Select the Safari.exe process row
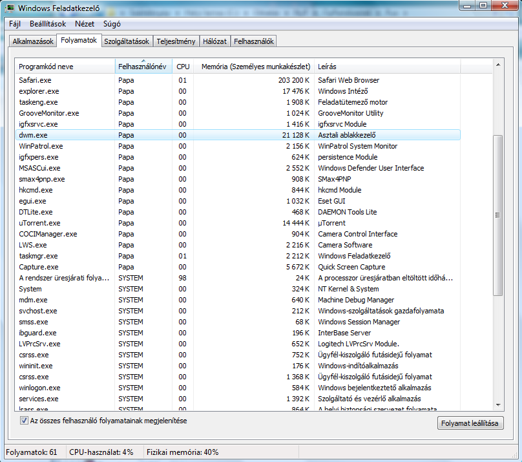Viewport: 522px width, 462px height. (238, 80)
